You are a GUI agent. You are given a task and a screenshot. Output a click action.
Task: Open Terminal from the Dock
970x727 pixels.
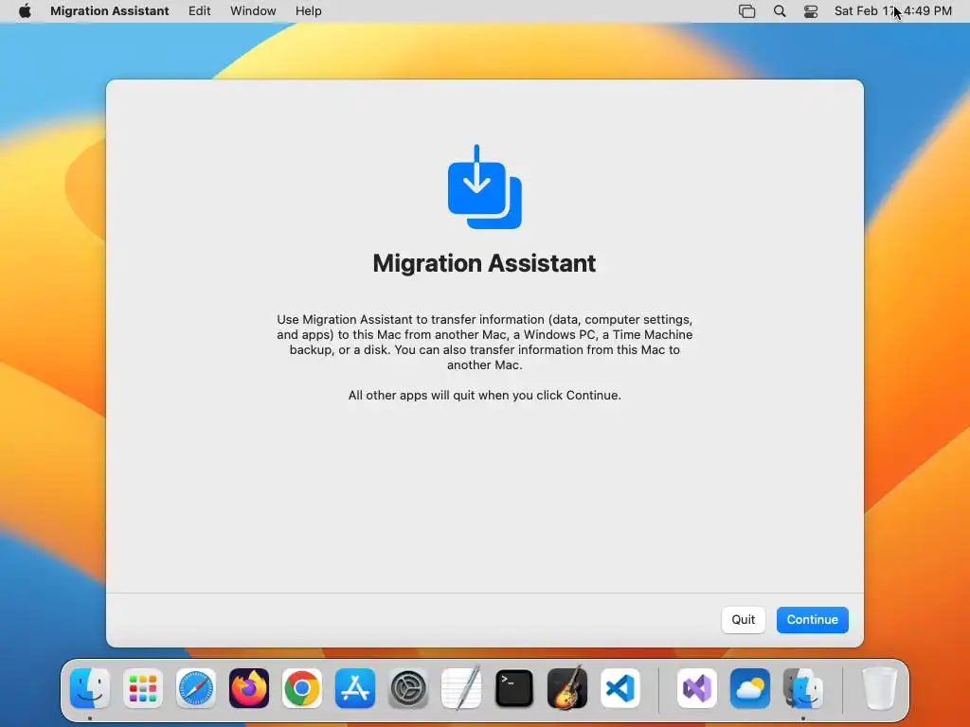coord(514,688)
